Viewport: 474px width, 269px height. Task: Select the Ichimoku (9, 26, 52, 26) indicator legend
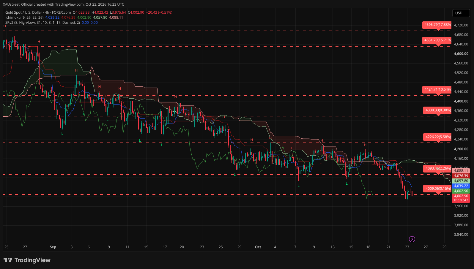point(24,18)
